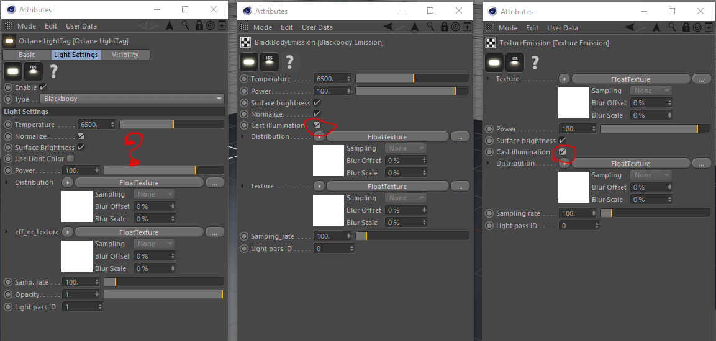Click Light pass ID field in TextureEmission window
The image size is (716, 341).
point(579,226)
